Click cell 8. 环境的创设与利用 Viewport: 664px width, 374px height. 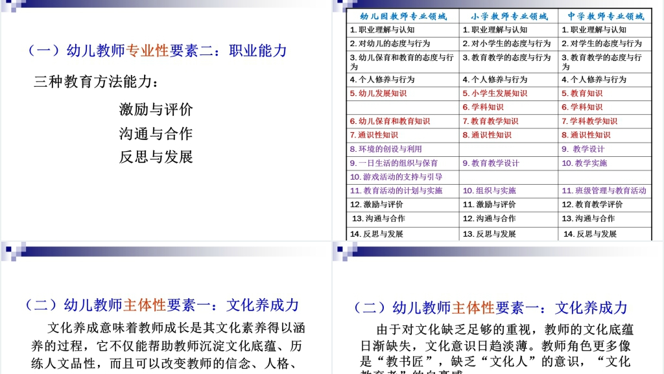pos(403,149)
